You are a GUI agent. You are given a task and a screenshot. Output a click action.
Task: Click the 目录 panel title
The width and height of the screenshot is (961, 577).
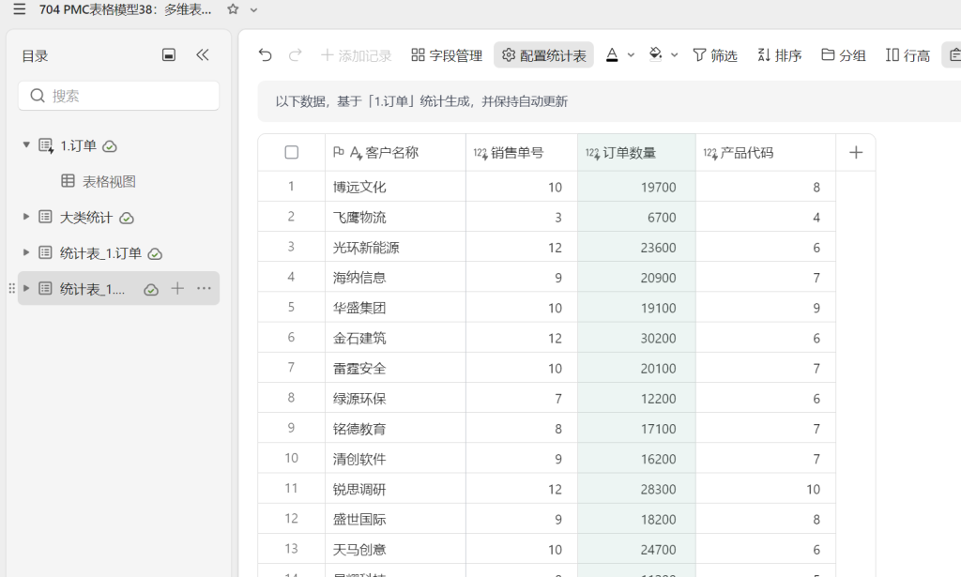click(35, 55)
